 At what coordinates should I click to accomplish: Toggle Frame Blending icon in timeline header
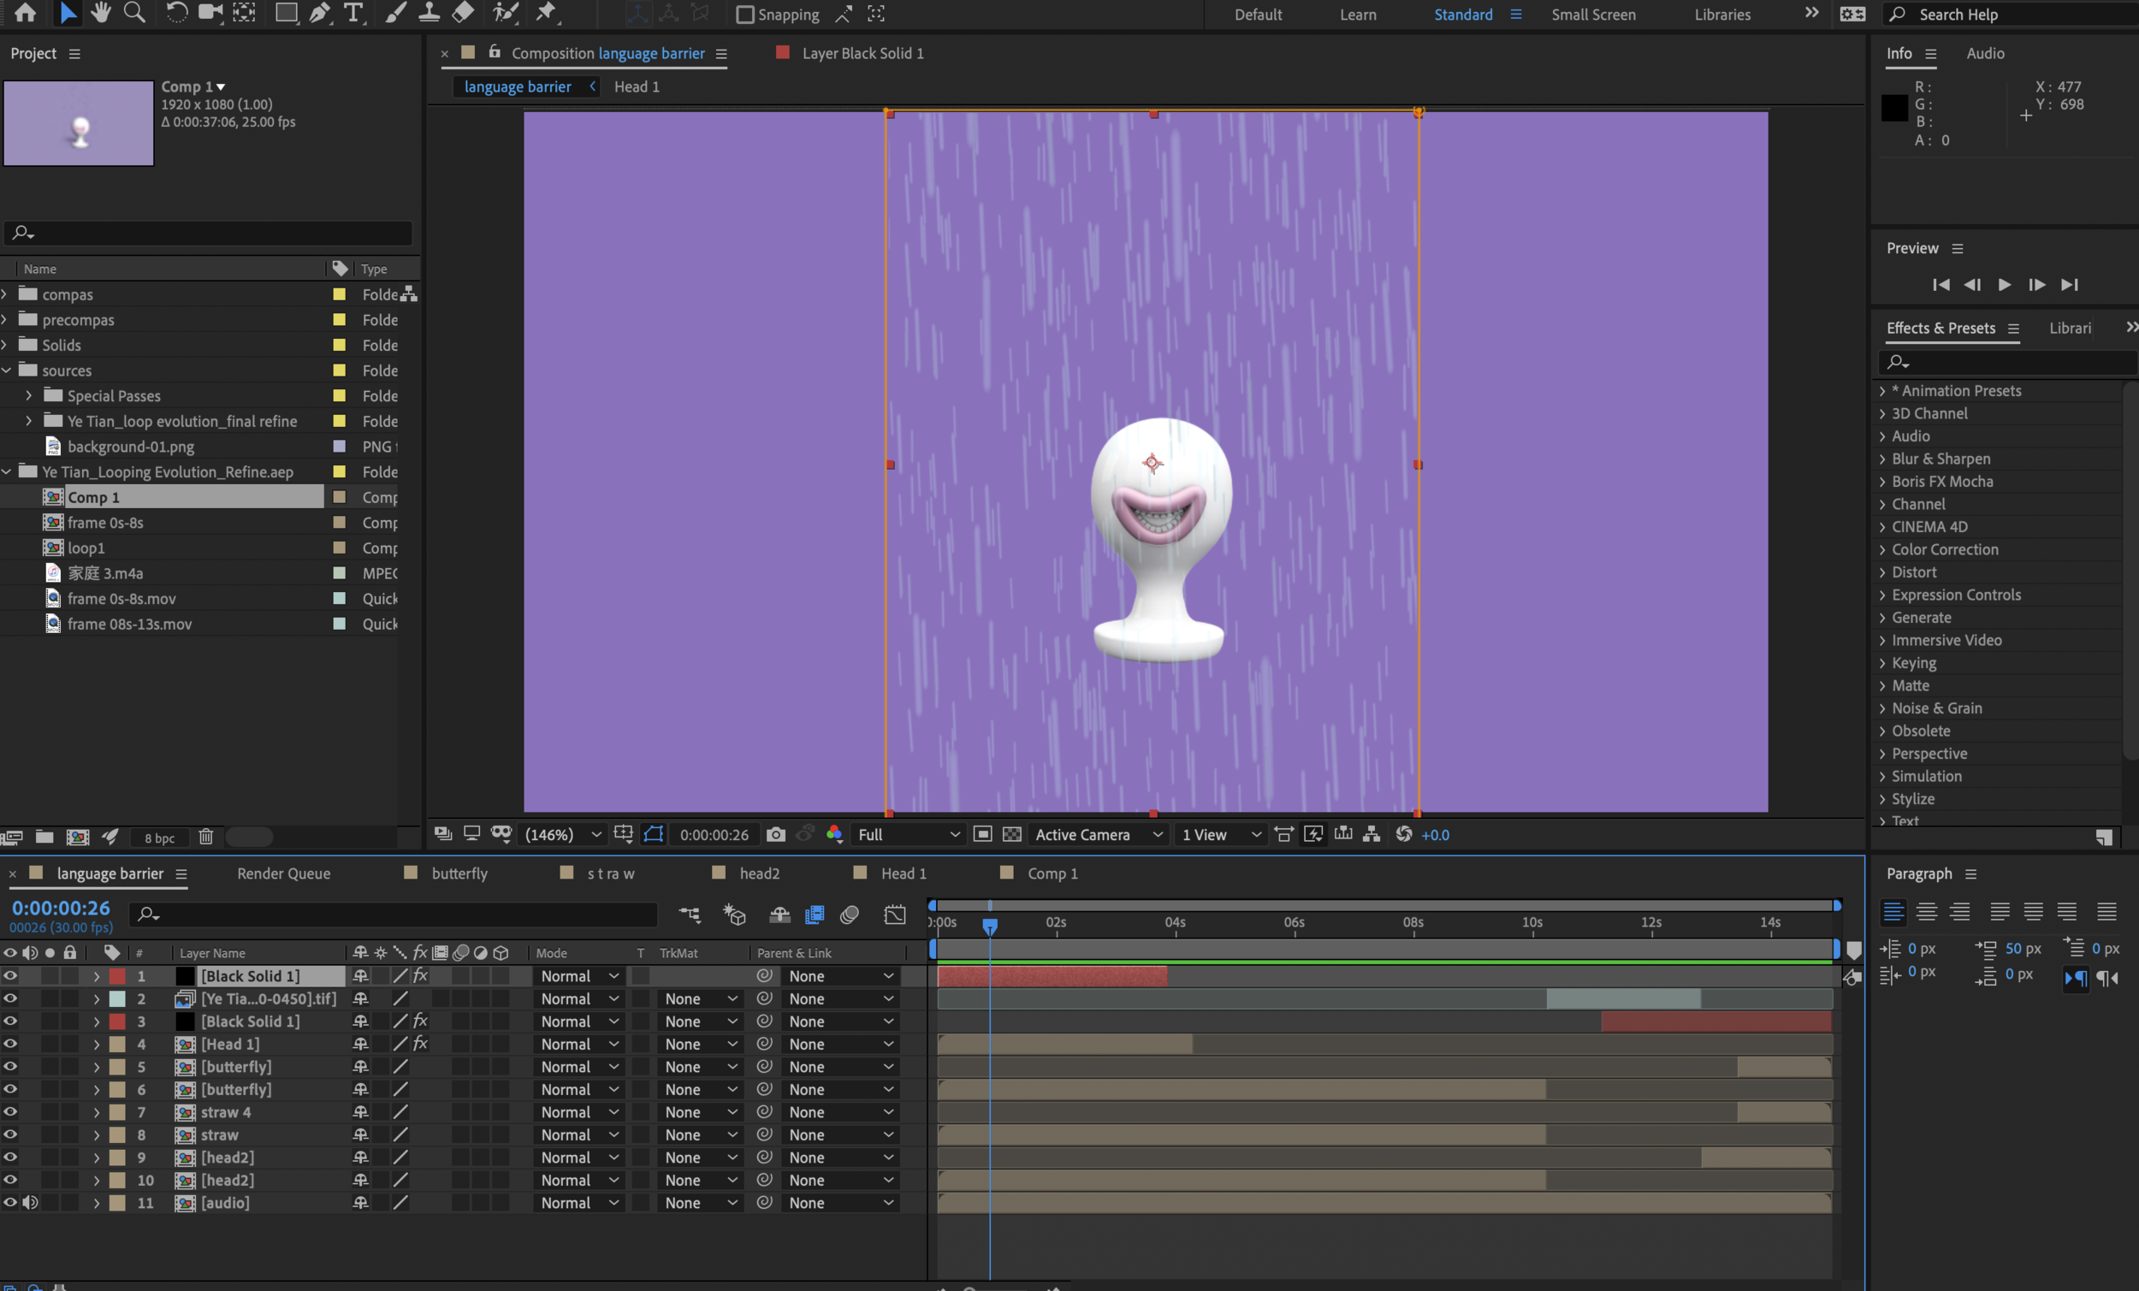[815, 915]
